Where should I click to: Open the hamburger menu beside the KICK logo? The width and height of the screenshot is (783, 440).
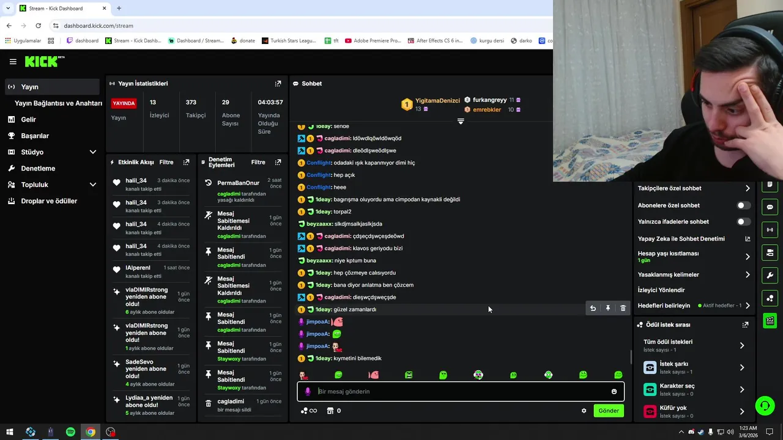coord(13,62)
